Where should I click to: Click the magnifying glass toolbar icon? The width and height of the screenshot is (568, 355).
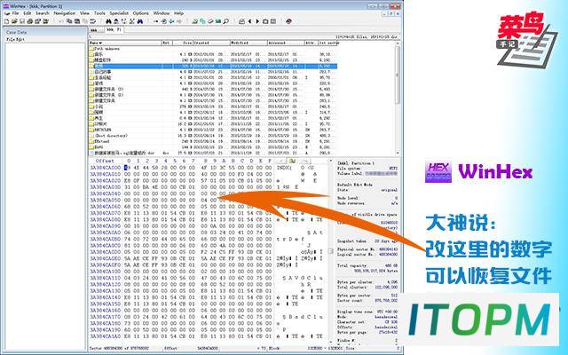226,21
